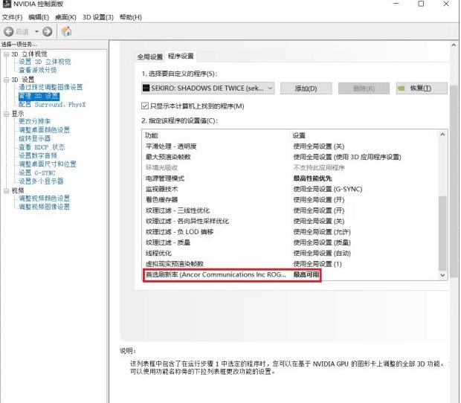Open the 3D 设置(3) menu

tap(98, 17)
